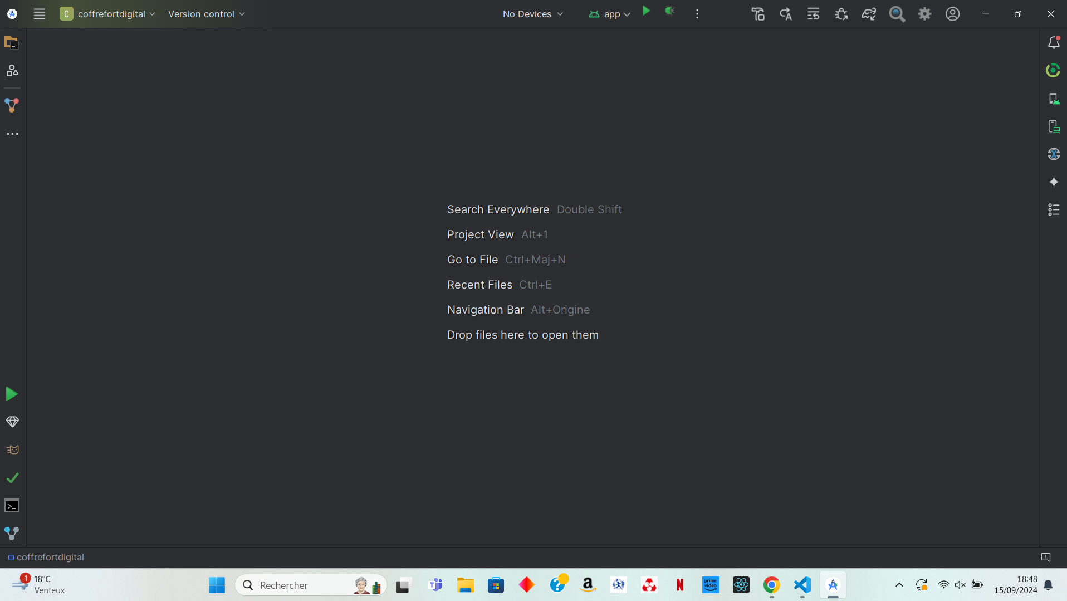Open the Resource Manager tool window
This screenshot has width=1067, height=601.
pyautogui.click(x=12, y=71)
